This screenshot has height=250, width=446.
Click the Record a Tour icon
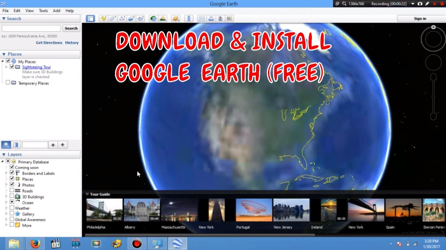(x=141, y=19)
